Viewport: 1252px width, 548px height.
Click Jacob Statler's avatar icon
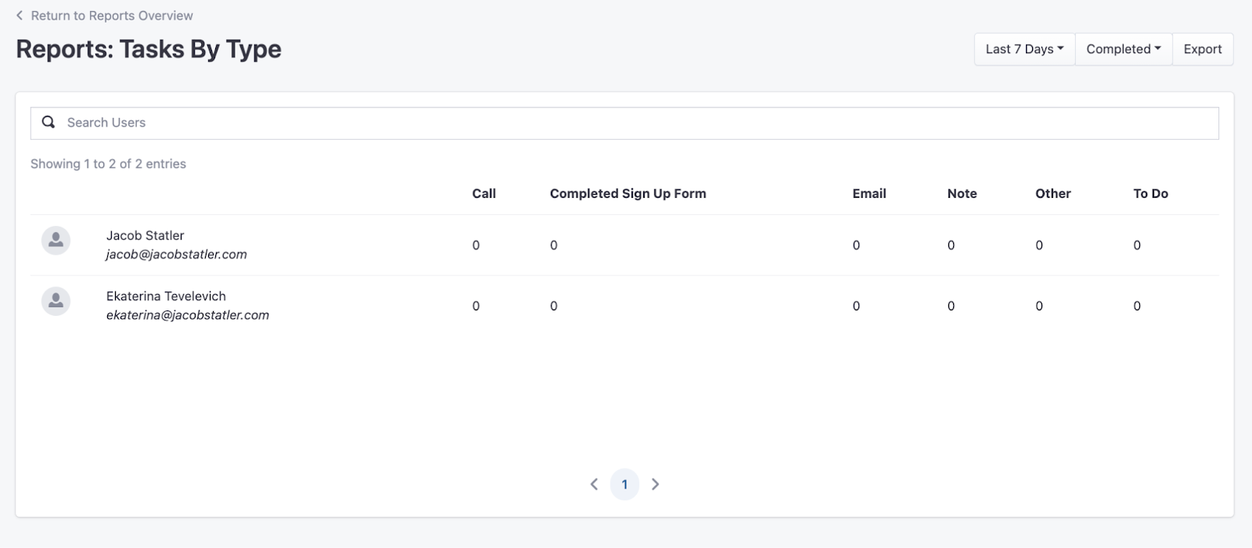point(56,241)
